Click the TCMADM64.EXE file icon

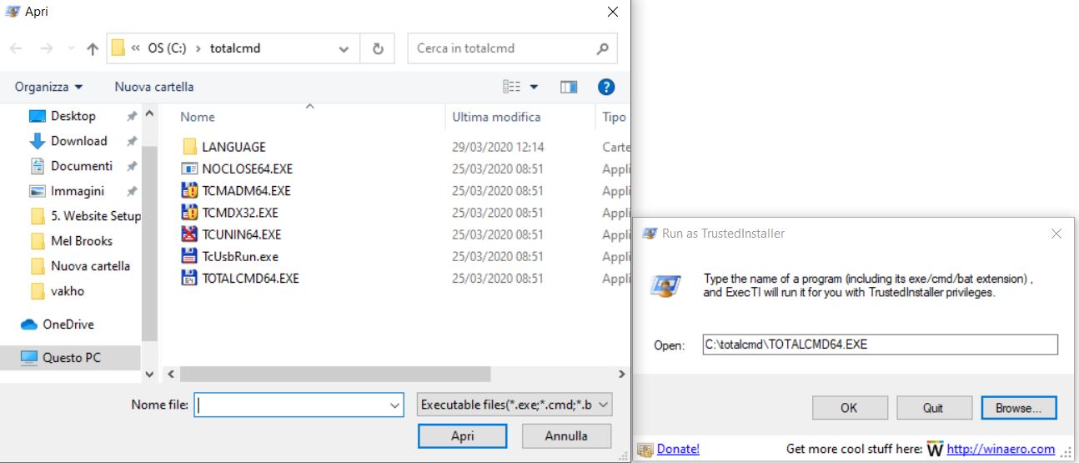tap(189, 190)
